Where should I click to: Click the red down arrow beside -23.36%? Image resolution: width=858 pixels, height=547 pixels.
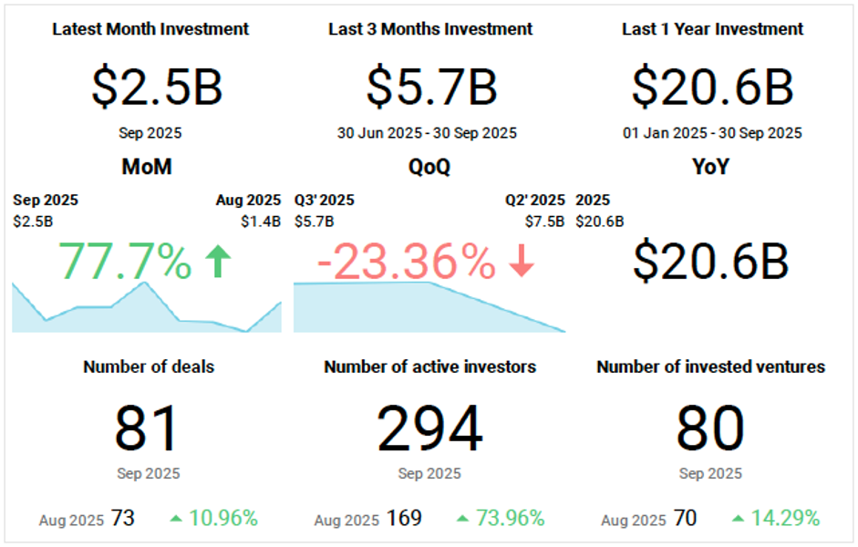[522, 262]
